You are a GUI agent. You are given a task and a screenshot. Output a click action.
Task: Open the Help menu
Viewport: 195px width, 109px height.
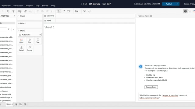tap(53, 5)
